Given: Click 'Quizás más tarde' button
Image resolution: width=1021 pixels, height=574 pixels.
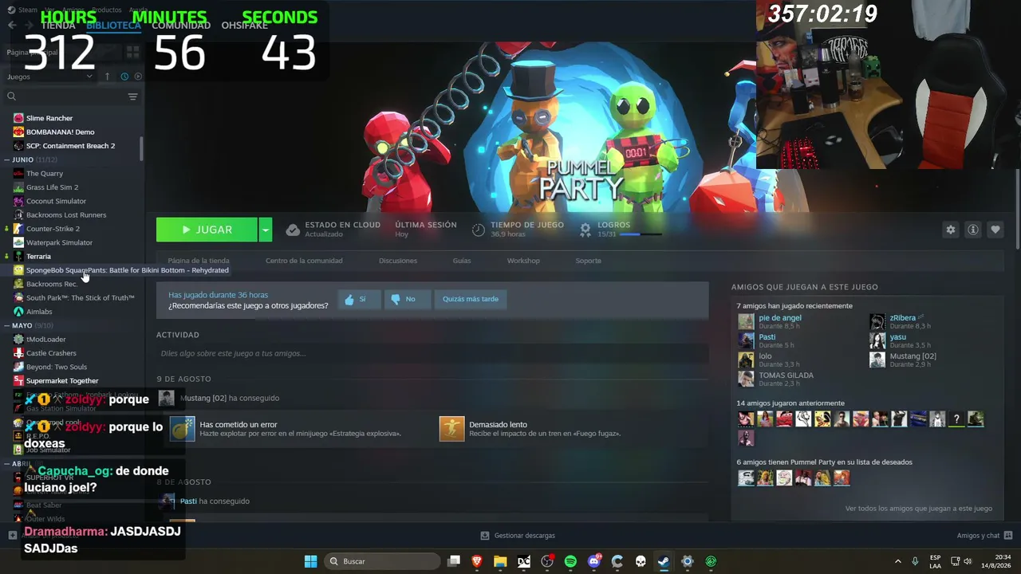Looking at the screenshot, I should pos(471,299).
